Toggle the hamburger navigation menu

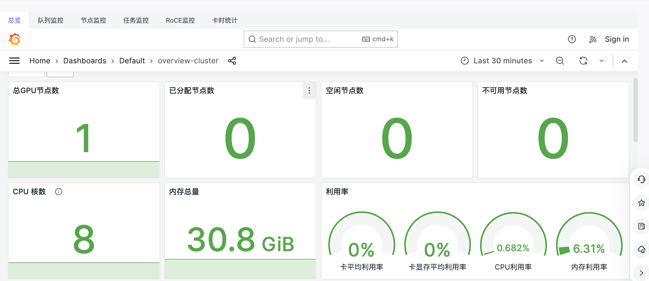point(14,61)
